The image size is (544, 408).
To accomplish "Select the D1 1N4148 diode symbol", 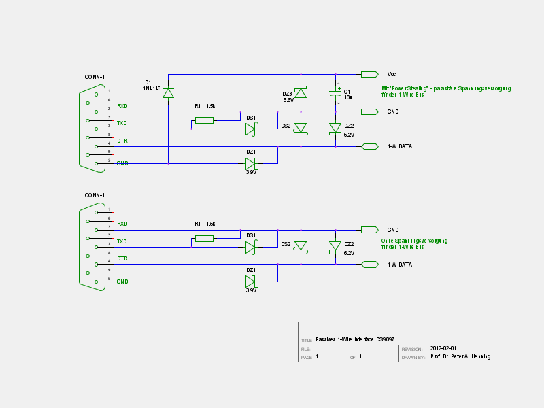I will 168,93.
